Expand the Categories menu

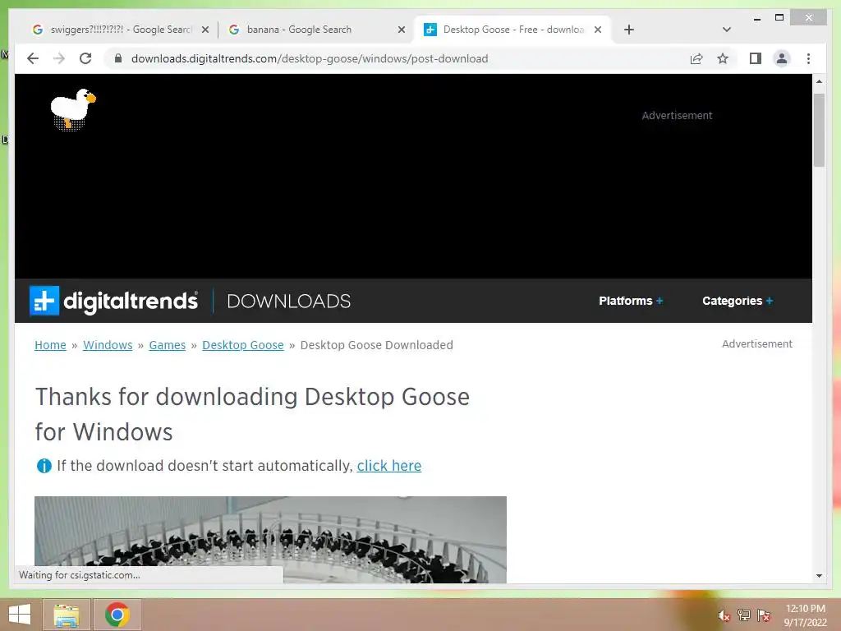[x=738, y=301]
